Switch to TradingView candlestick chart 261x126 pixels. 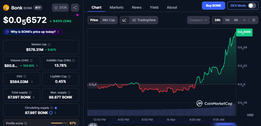click(144, 20)
